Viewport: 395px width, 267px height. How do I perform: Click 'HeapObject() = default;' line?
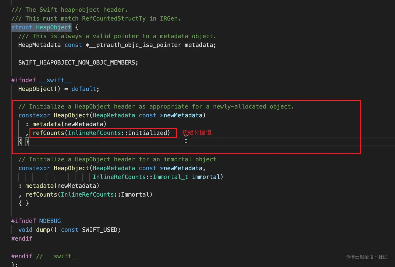tap(59, 89)
